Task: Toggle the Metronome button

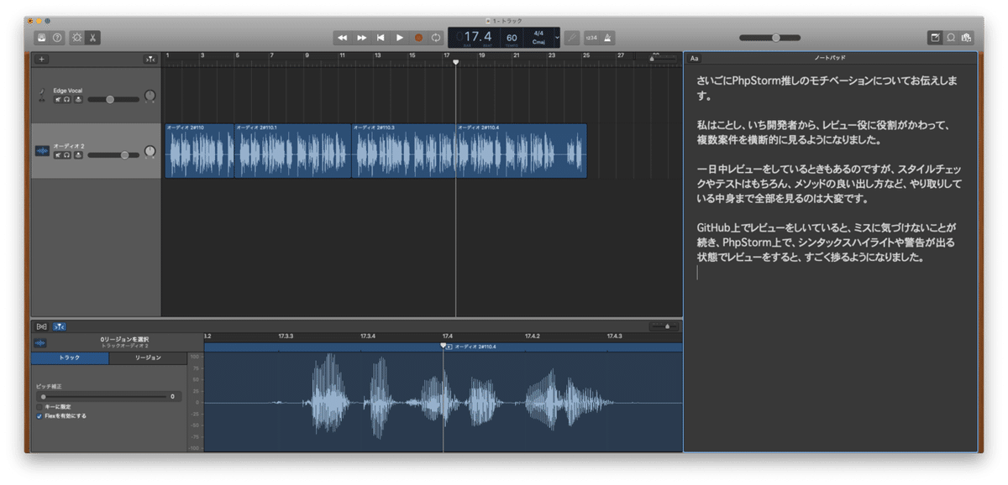Action: pyautogui.click(x=607, y=38)
